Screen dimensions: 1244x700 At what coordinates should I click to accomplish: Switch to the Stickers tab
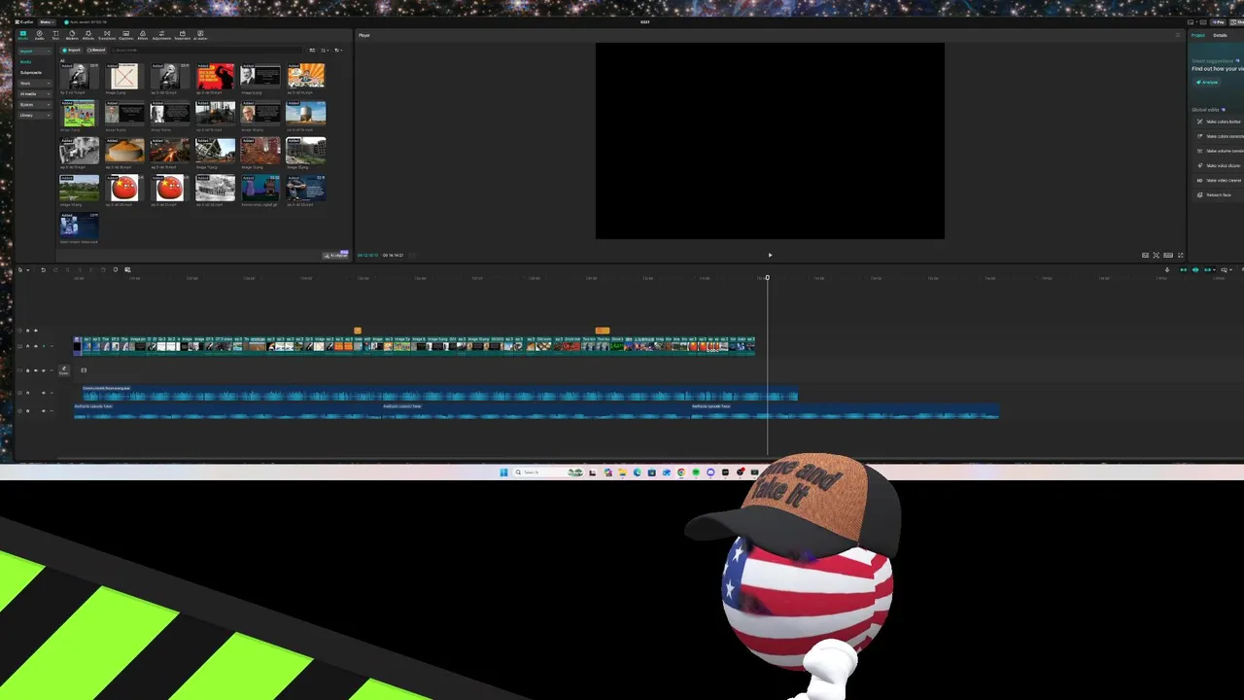click(72, 35)
